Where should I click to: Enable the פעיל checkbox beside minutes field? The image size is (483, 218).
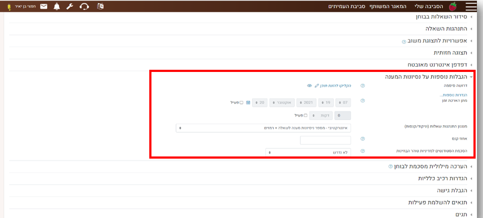(305, 116)
